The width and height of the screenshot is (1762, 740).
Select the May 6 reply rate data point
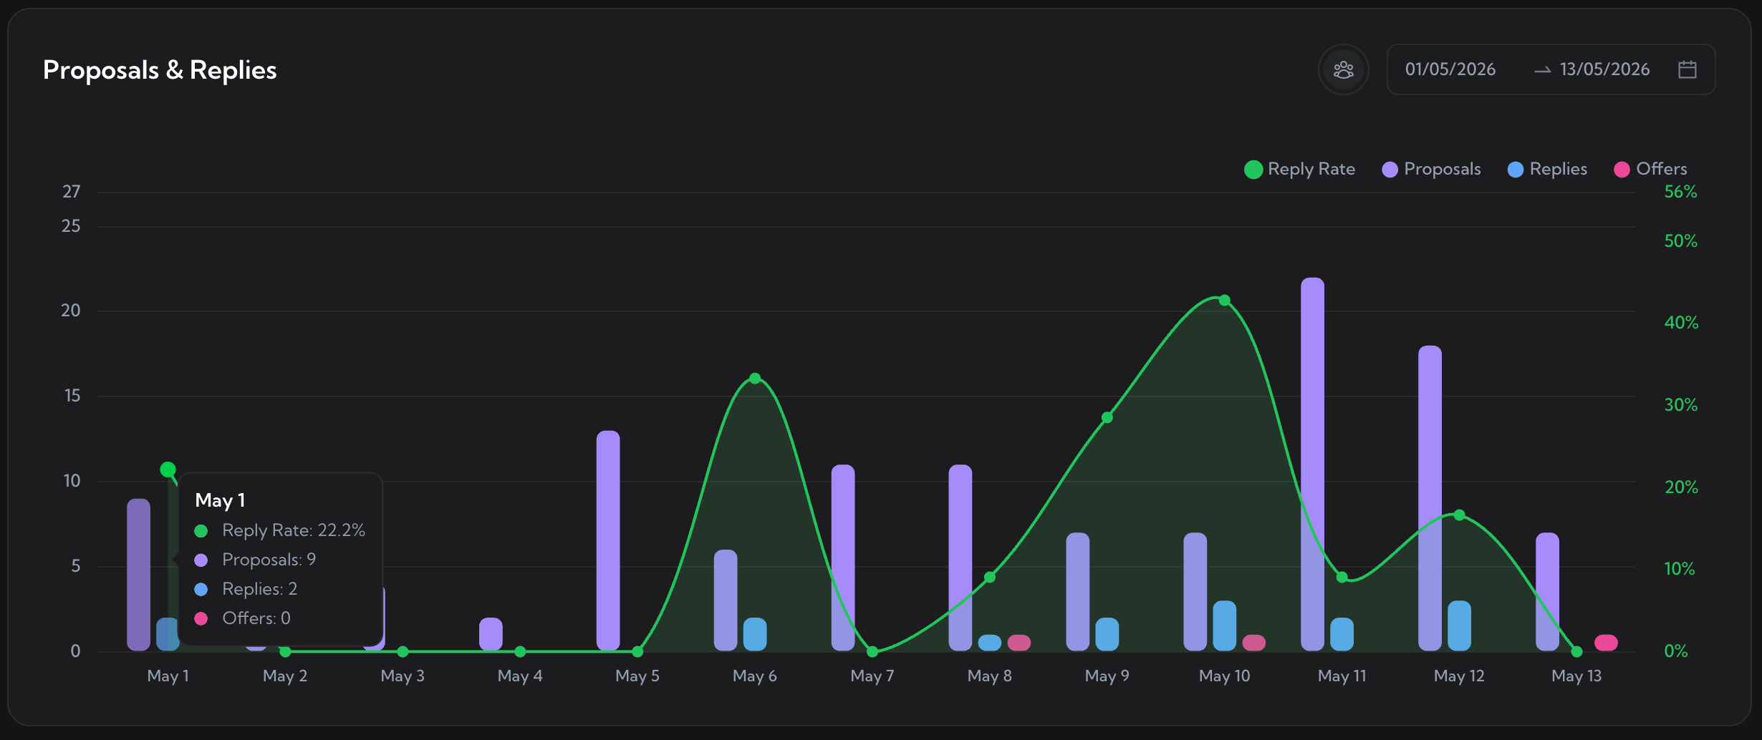[x=755, y=378]
